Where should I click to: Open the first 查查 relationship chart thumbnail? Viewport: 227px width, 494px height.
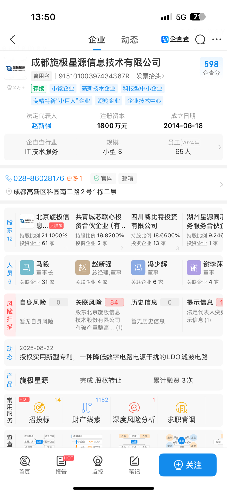[39, 440]
